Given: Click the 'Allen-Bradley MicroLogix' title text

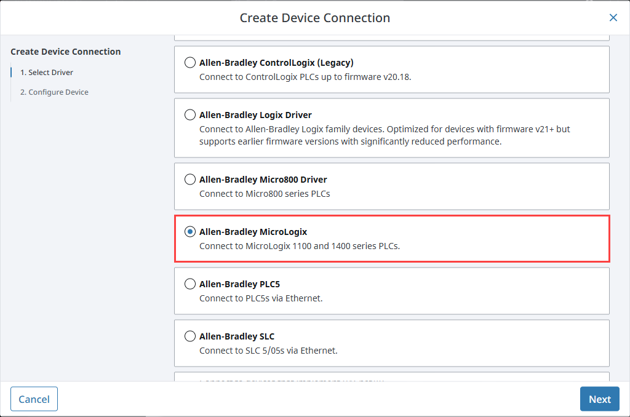Looking at the screenshot, I should click(253, 232).
